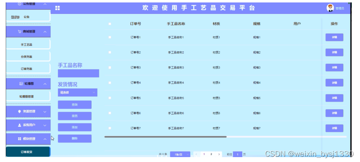Click the 规格7 table cell
360x162 pixels.
[256, 128]
